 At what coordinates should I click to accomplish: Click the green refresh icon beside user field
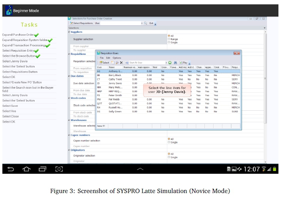(x=170, y=63)
